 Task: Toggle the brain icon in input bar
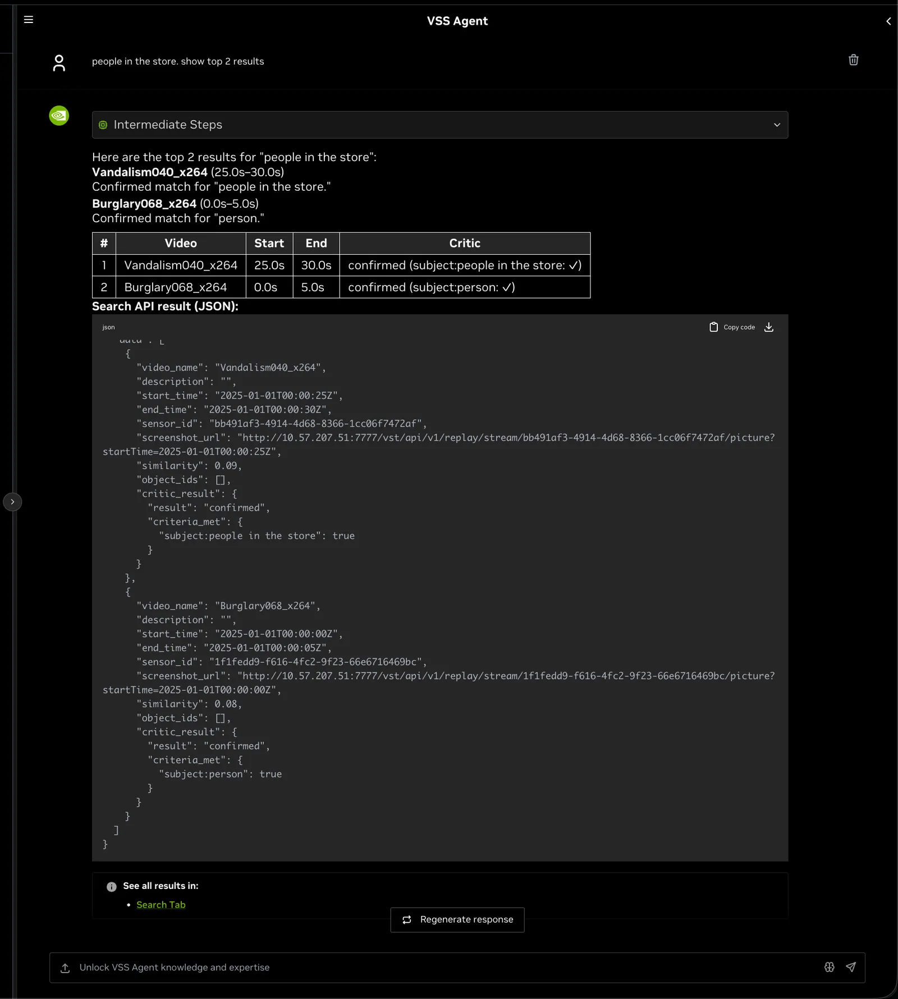point(830,967)
